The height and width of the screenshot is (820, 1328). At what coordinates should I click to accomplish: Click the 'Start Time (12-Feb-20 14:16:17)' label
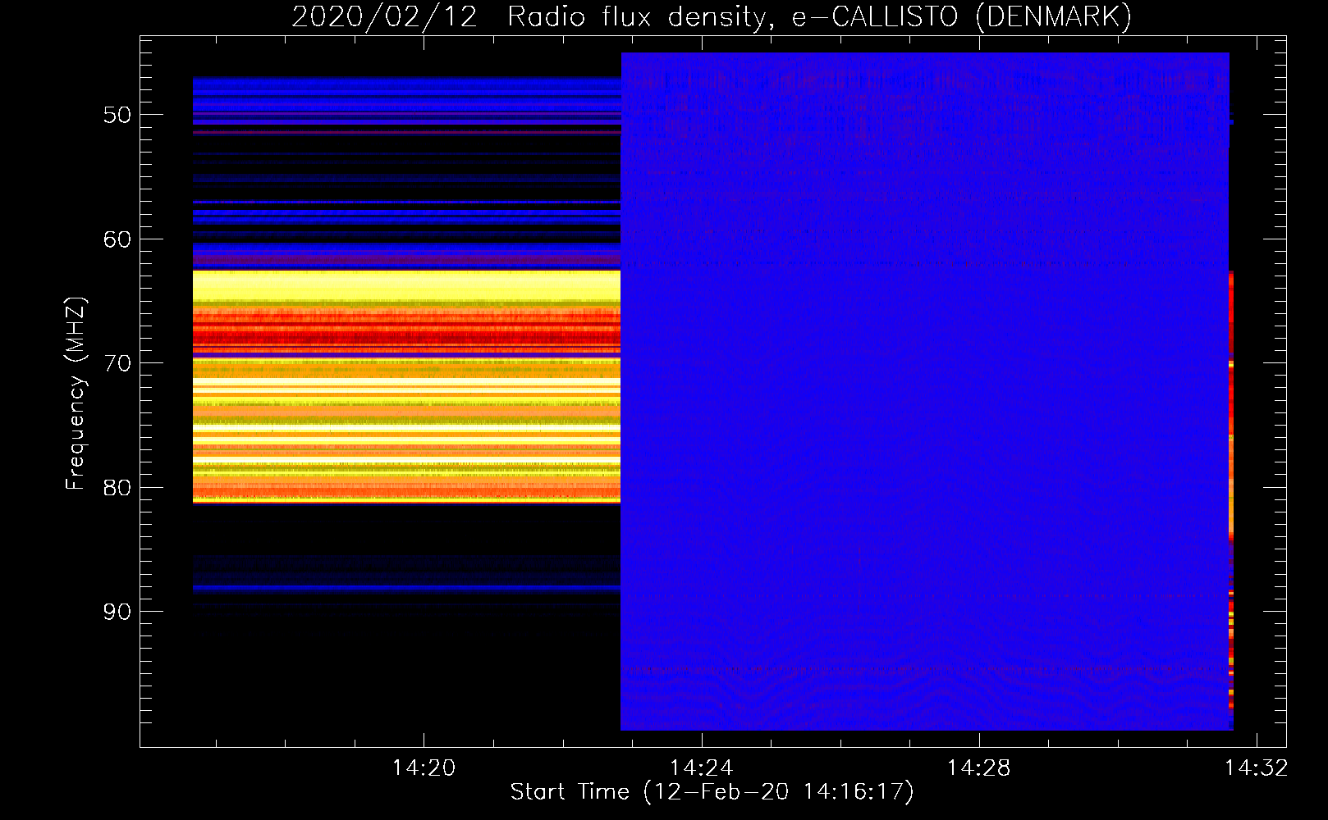point(712,792)
